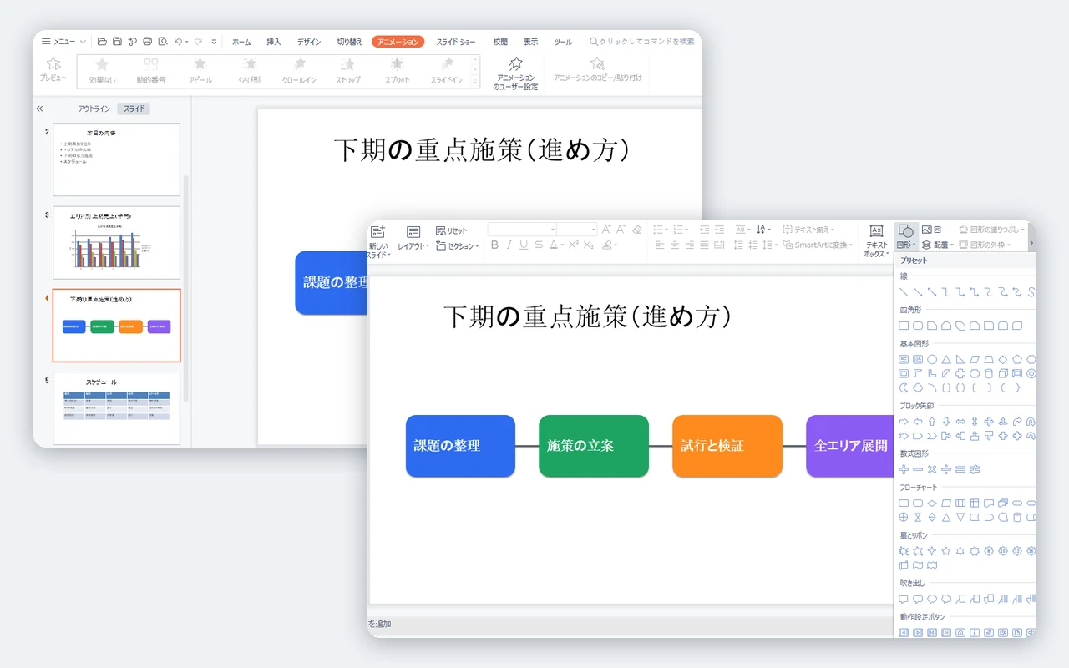
Task: Open the 切り替え tab
Action: (x=349, y=42)
